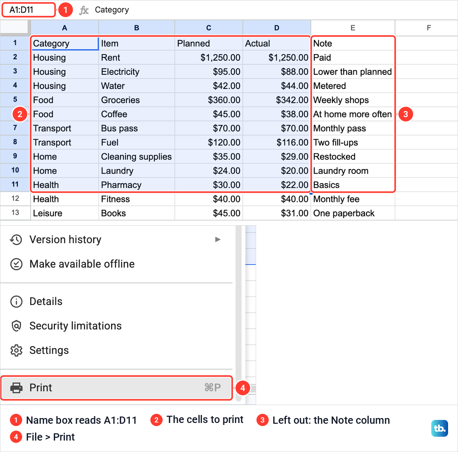Screen dimensions: 458x452
Task: Click the Settings gear icon
Action: coord(16,350)
